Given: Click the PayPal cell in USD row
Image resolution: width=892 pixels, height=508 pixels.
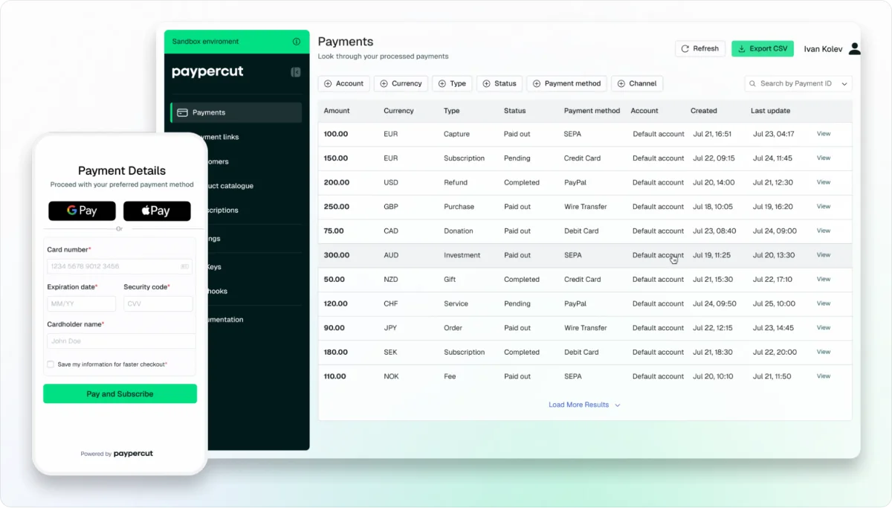Looking at the screenshot, I should (575, 182).
